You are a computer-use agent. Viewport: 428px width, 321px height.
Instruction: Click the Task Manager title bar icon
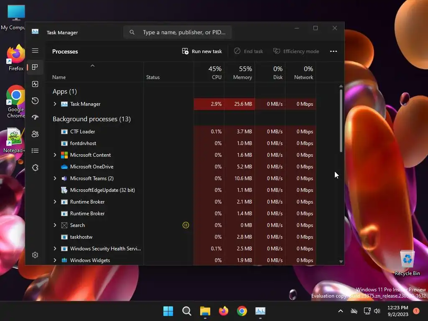pyautogui.click(x=35, y=32)
